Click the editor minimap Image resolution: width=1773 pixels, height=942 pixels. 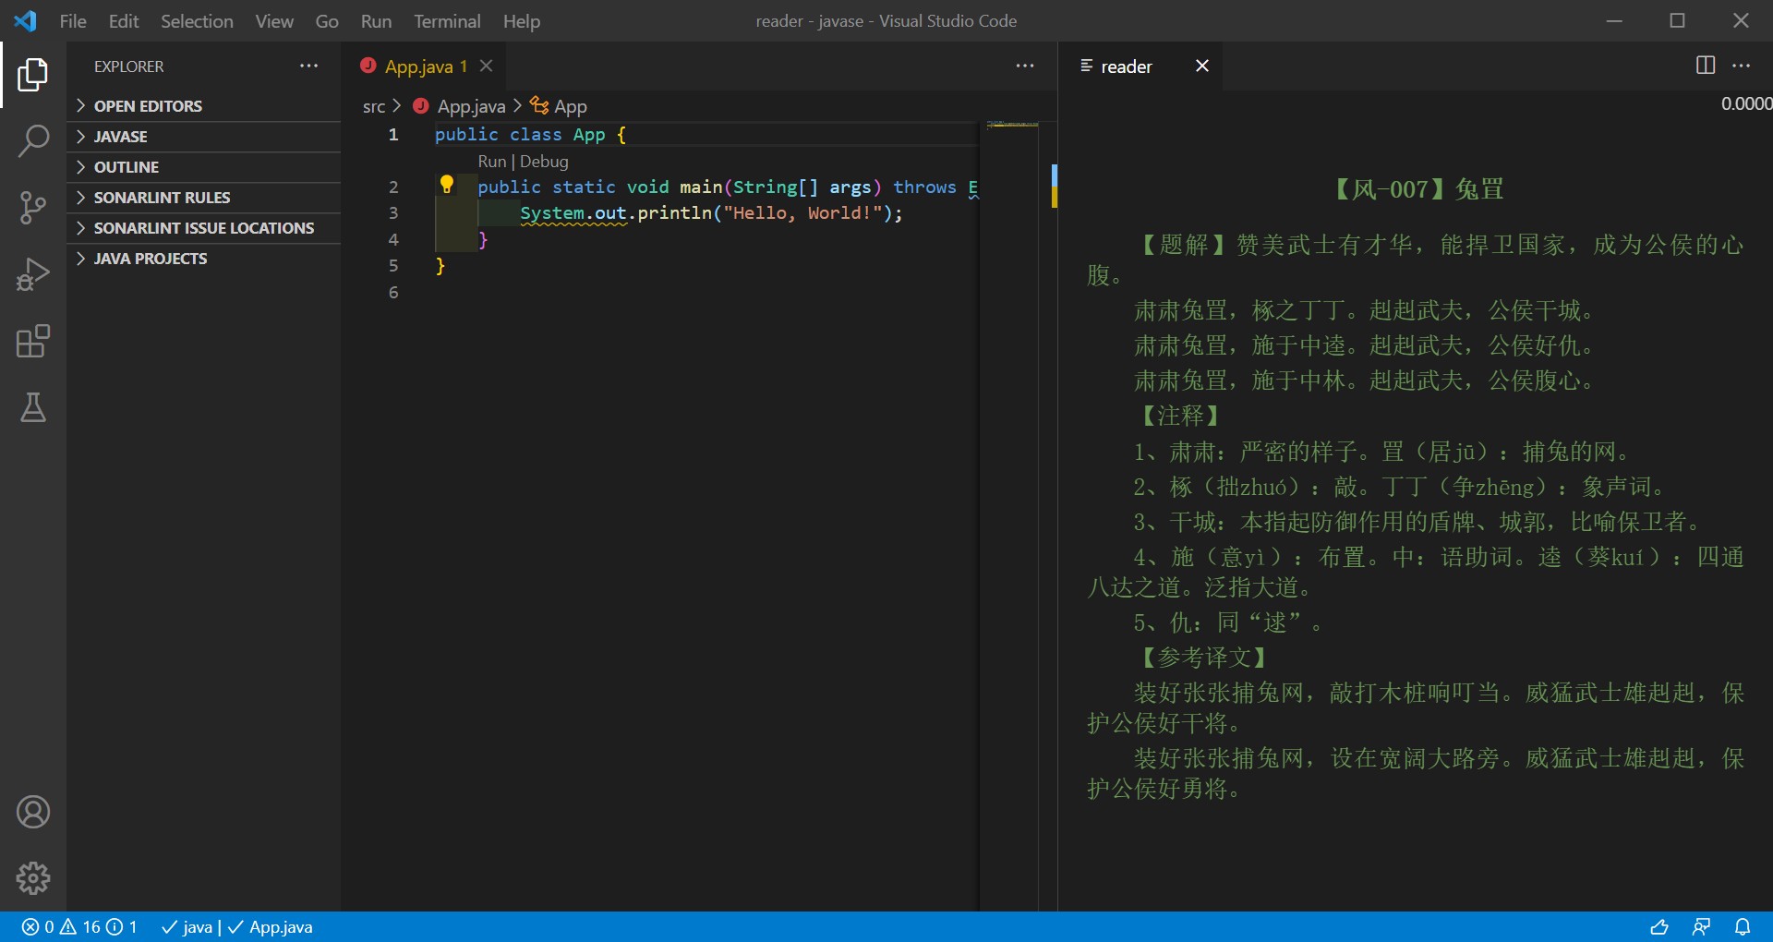pos(1012,124)
